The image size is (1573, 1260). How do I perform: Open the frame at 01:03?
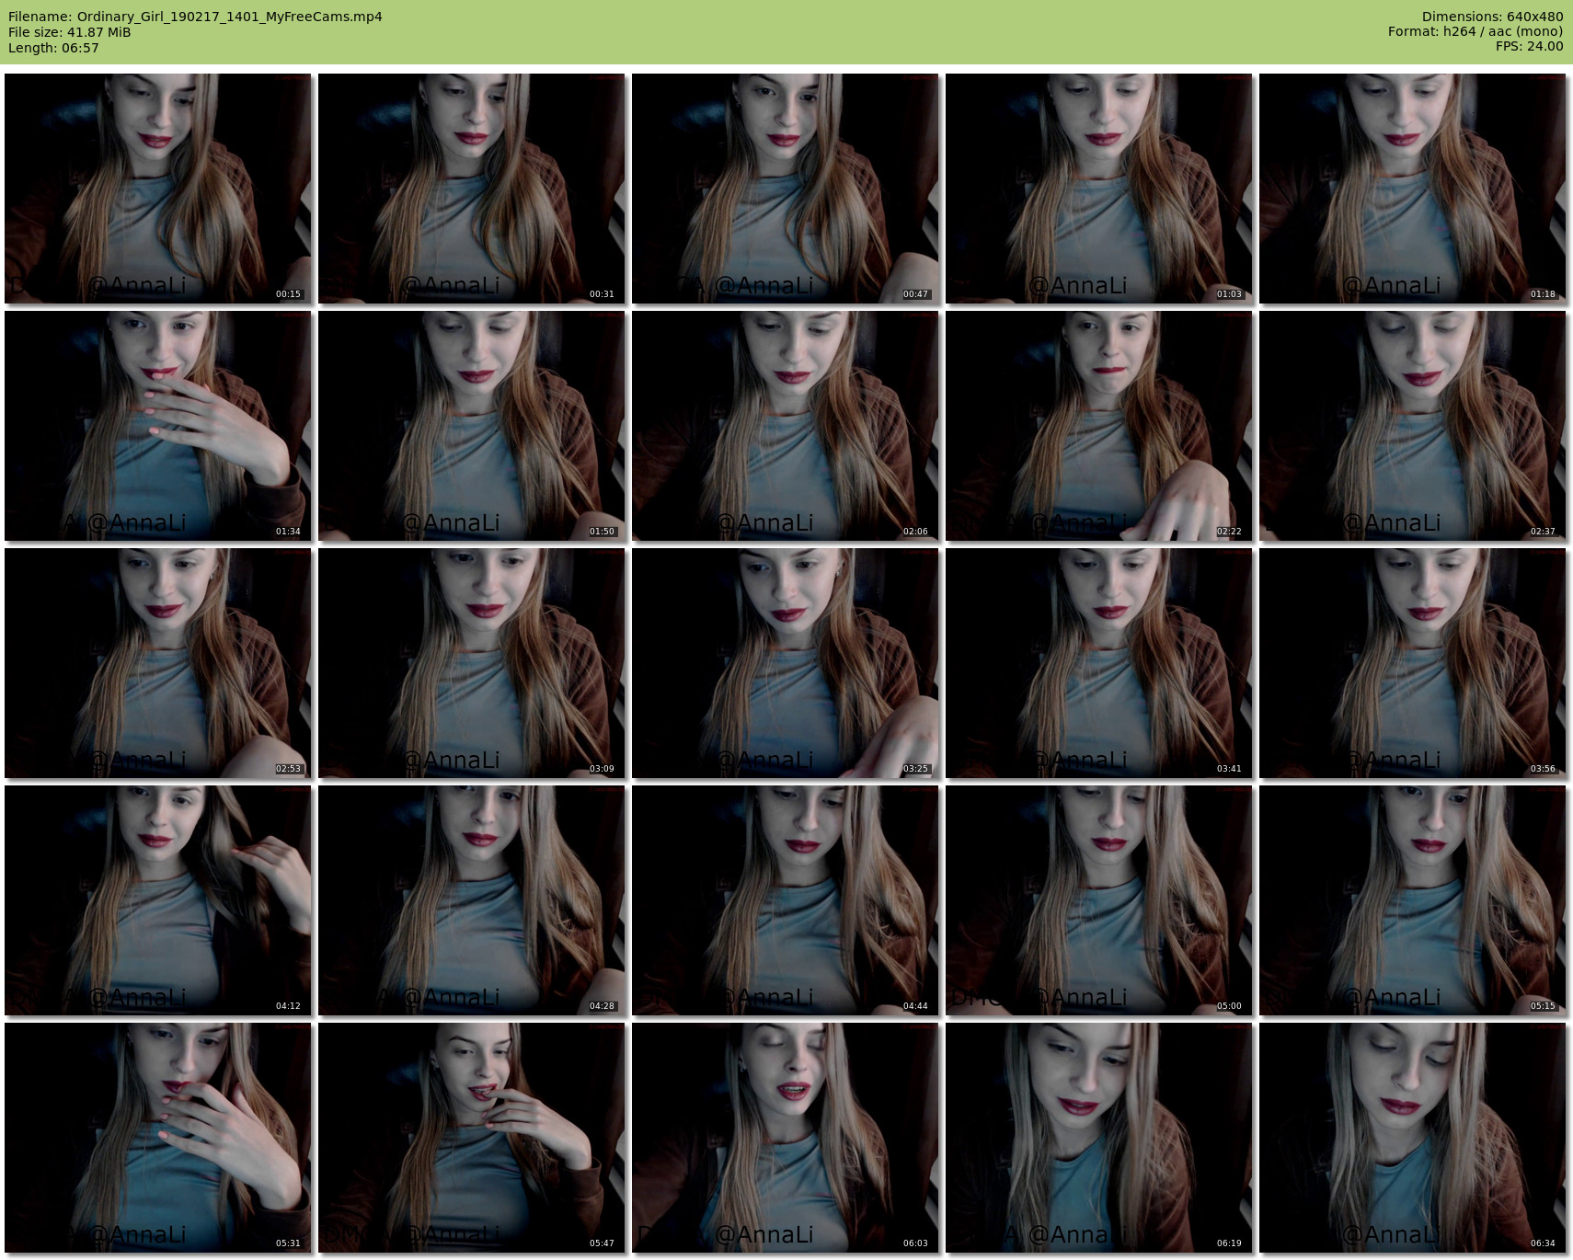1098,189
